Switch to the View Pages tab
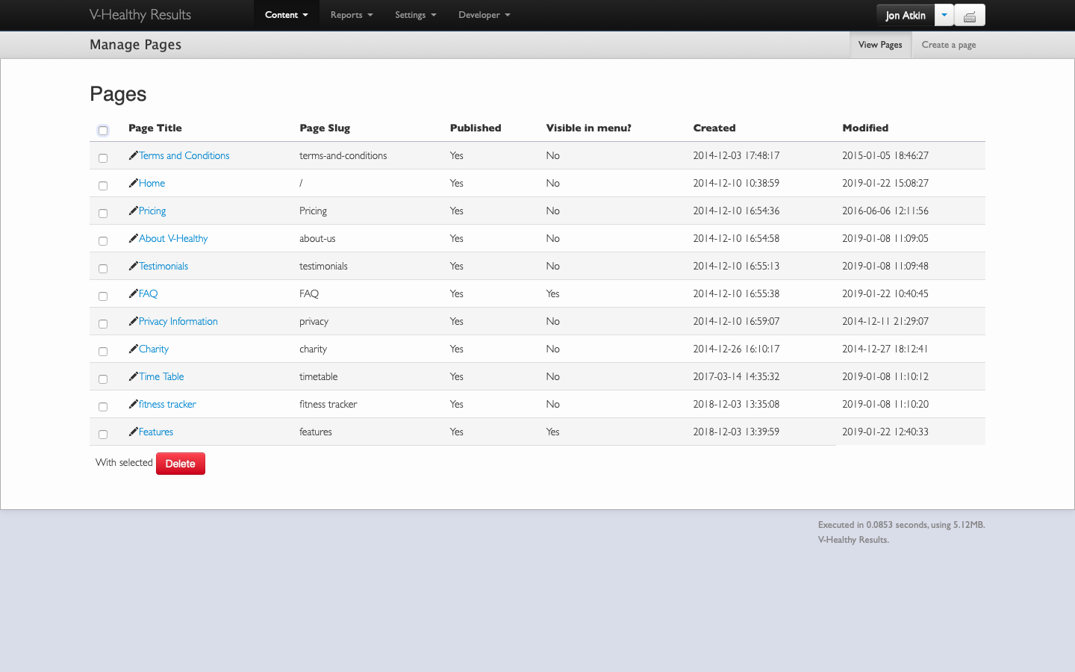1075x672 pixels. (x=880, y=45)
